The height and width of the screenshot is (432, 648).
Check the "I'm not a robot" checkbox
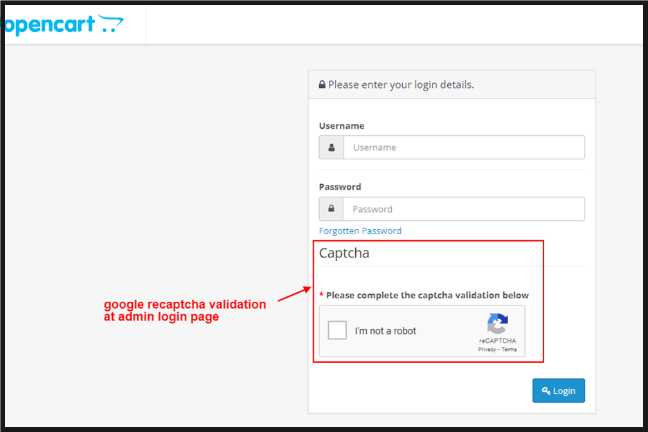pyautogui.click(x=337, y=331)
